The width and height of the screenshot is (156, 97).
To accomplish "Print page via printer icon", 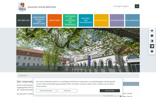I will (x=152, y=51).
